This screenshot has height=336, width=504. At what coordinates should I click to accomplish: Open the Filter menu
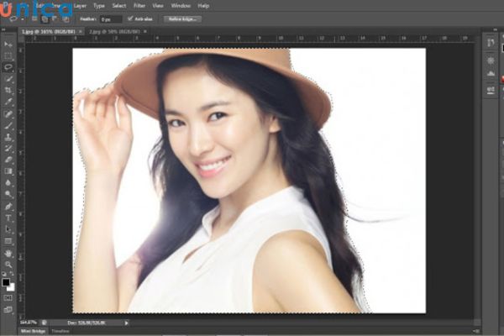pos(139,5)
